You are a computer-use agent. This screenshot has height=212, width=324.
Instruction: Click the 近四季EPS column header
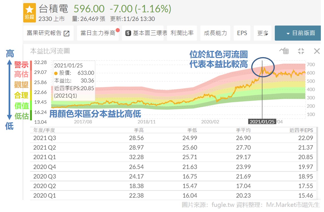tap(301, 130)
